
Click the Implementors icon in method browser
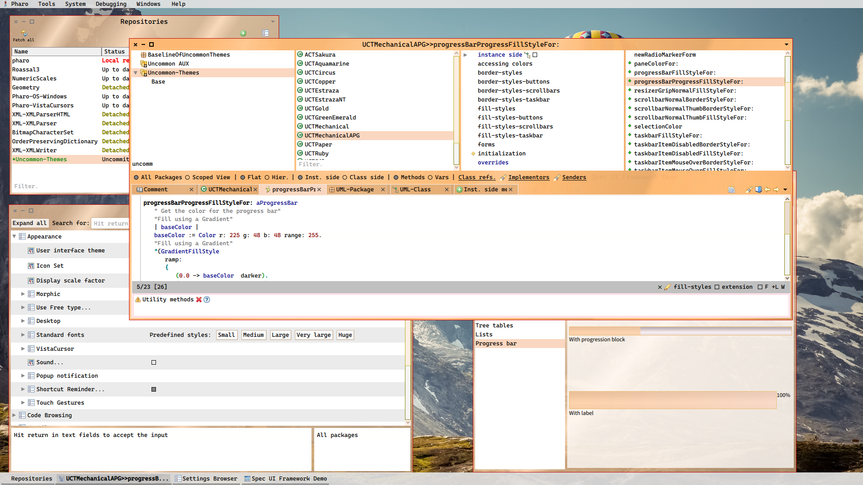[503, 177]
